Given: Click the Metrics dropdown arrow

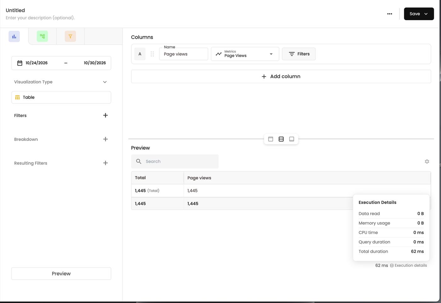Looking at the screenshot, I should point(271,54).
